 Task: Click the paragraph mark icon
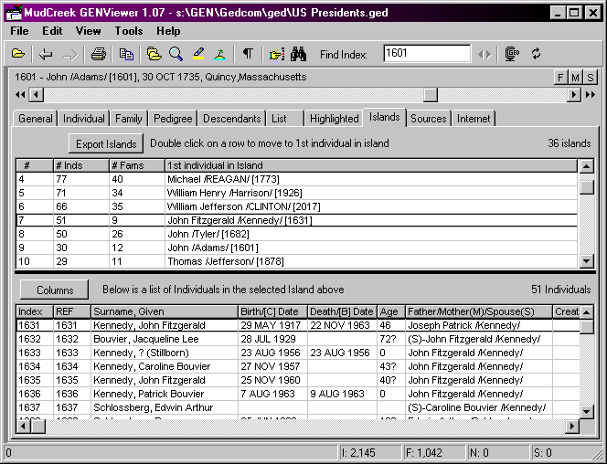coord(248,54)
